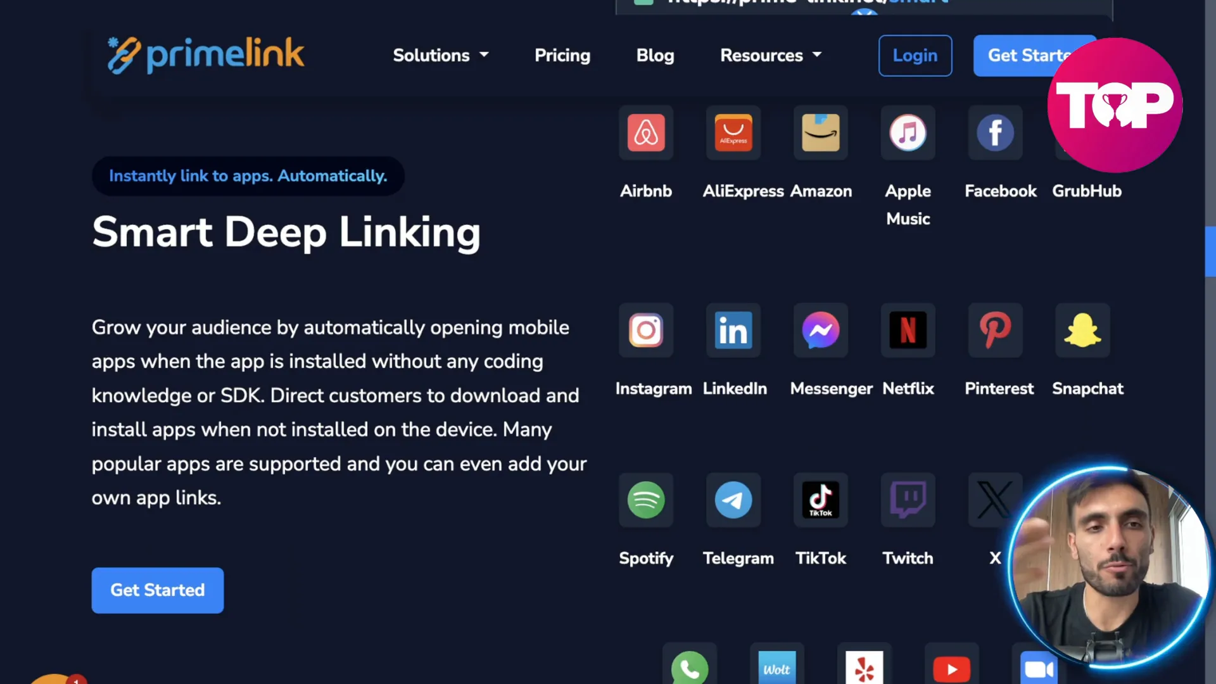Screen dimensions: 1216x684
Task: Click the Amazon app icon
Action: (821, 132)
